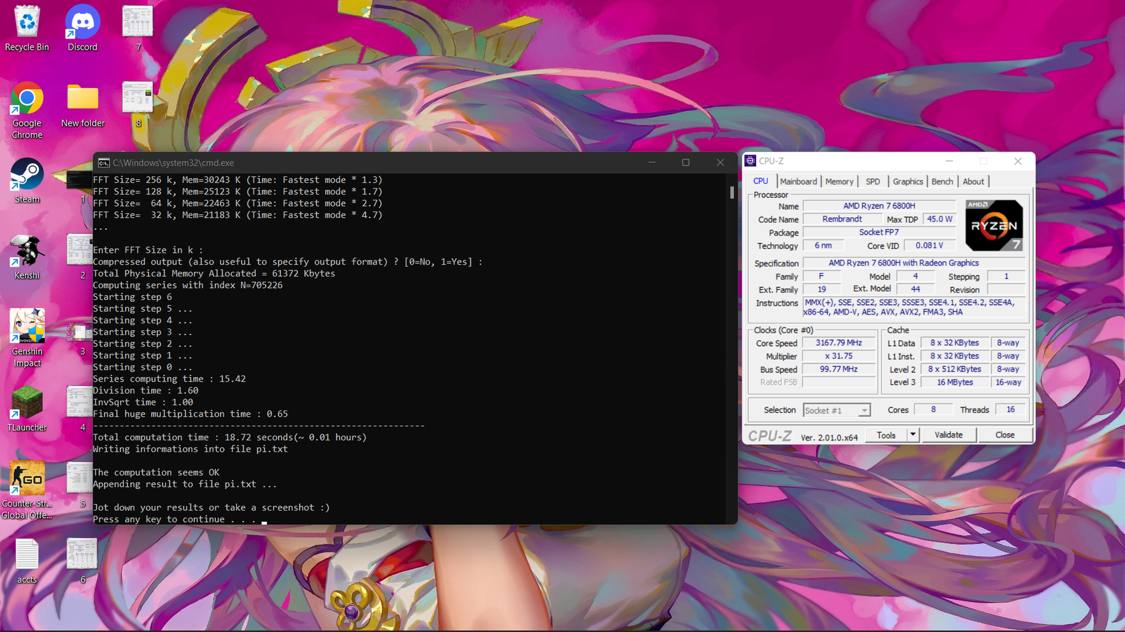Click the cmd.exe vertical scrollbar thumb
Viewport: 1125px width, 632px height.
(732, 193)
